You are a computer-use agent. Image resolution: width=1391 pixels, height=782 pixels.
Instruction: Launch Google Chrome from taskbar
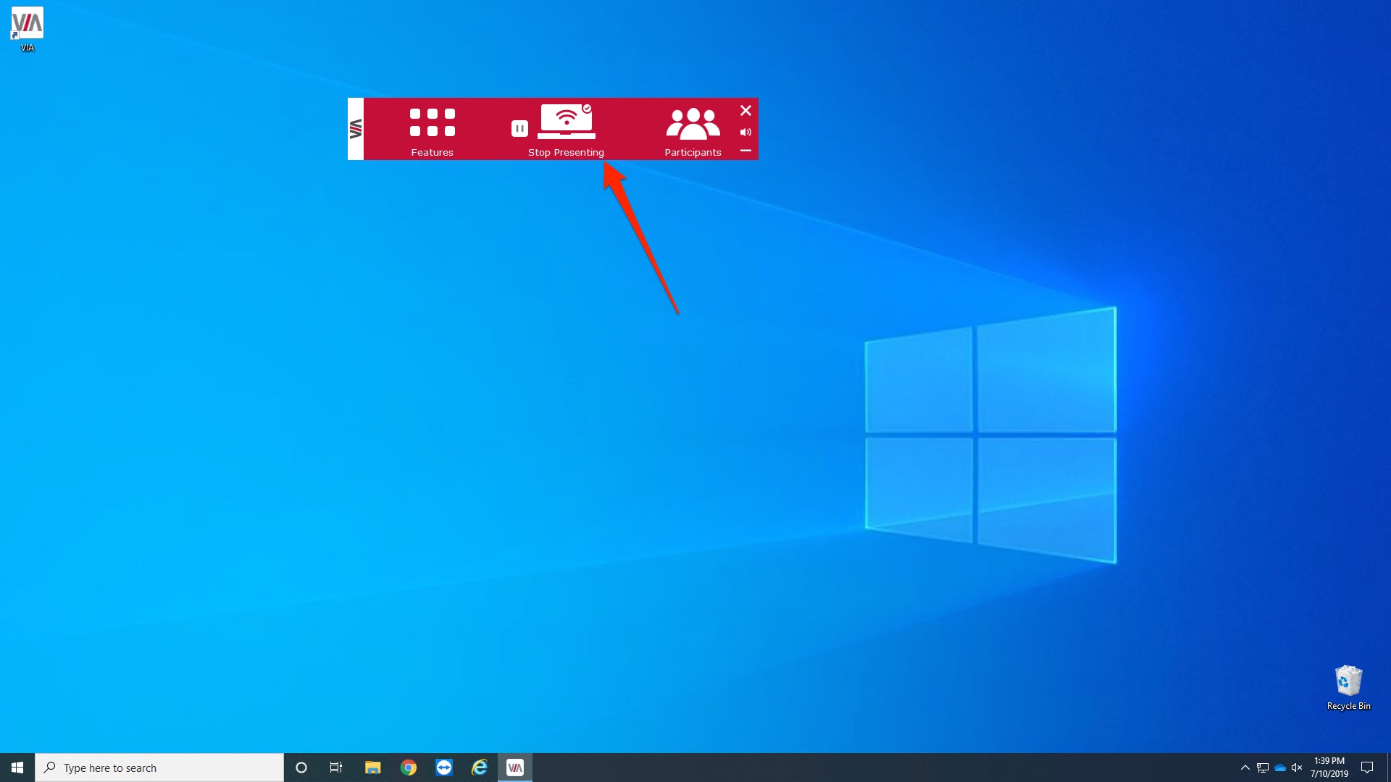(x=409, y=768)
